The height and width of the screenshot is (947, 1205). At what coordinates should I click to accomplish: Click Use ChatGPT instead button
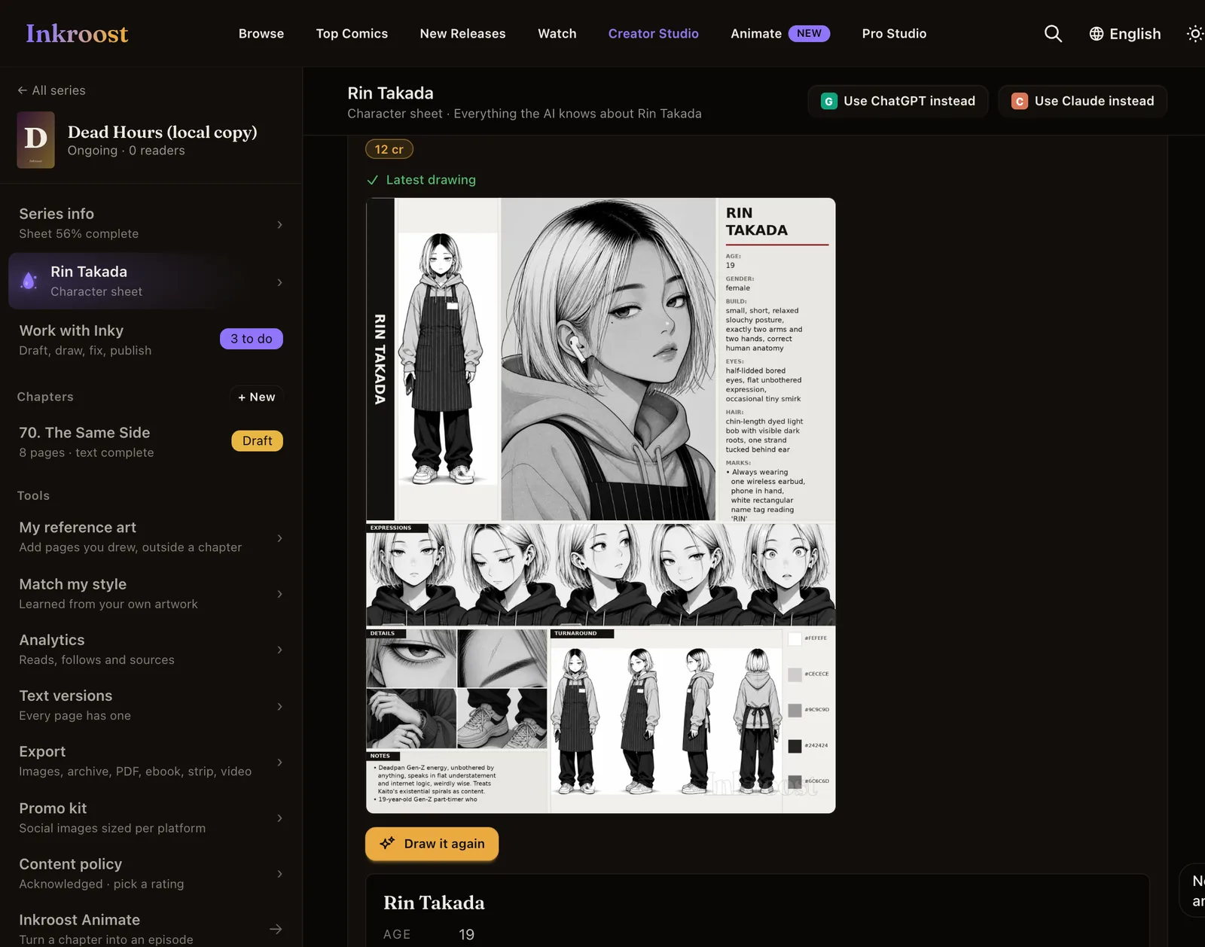point(898,101)
